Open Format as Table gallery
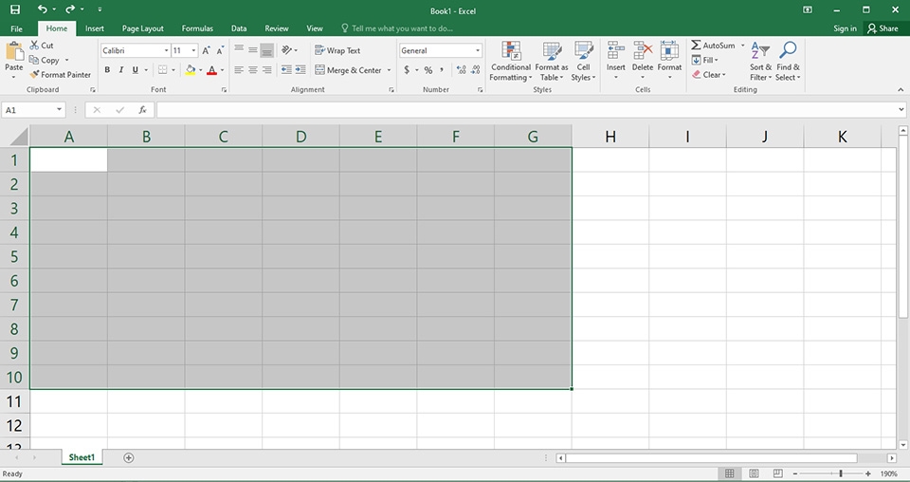Screen dimensions: 910x482 (552, 62)
